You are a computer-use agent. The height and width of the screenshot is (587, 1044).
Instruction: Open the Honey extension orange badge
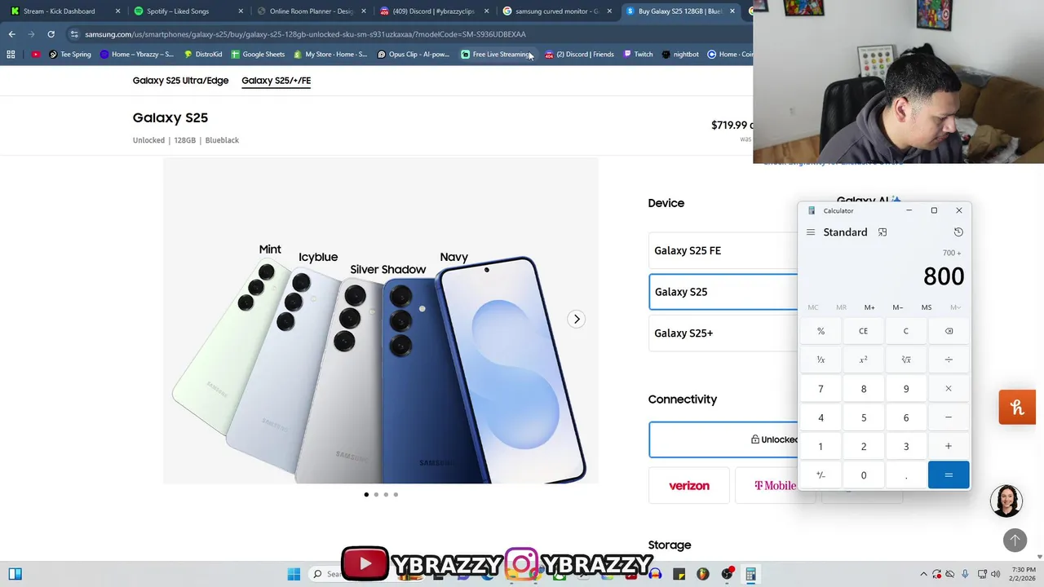click(1017, 408)
